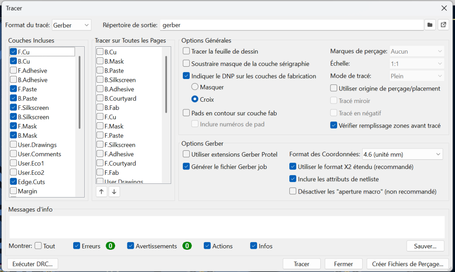Click the browse output folder icon
The image size is (455, 272).
[x=430, y=25]
